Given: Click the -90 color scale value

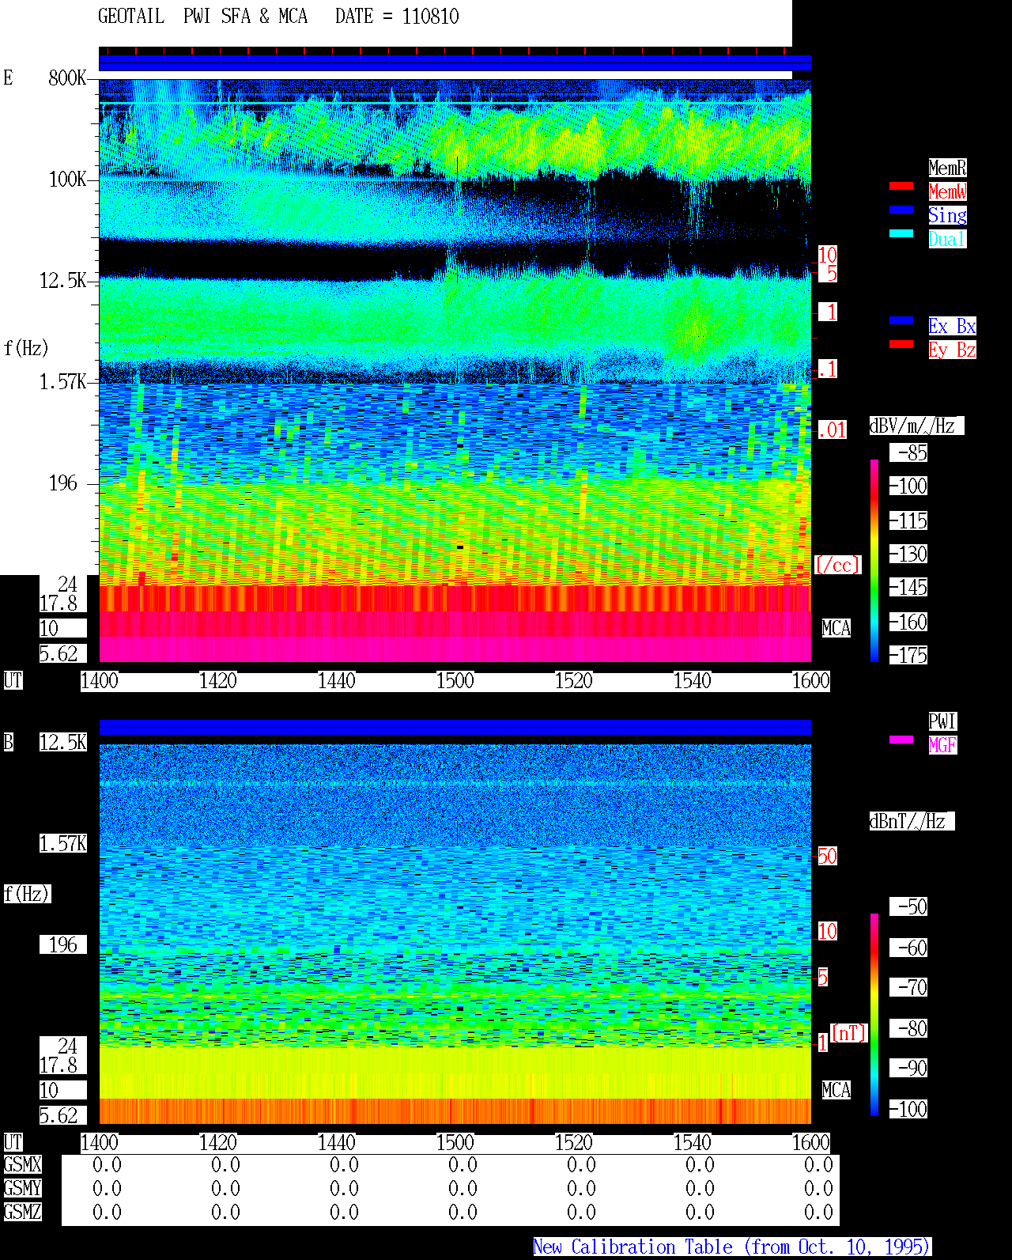Looking at the screenshot, I should coord(908,1068).
